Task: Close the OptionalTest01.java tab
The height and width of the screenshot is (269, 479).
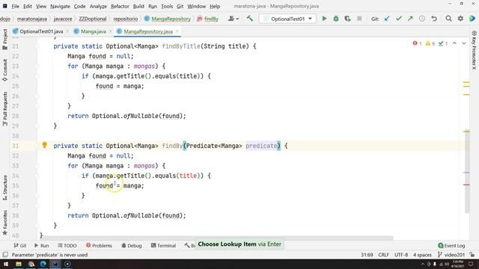Action: (x=67, y=31)
